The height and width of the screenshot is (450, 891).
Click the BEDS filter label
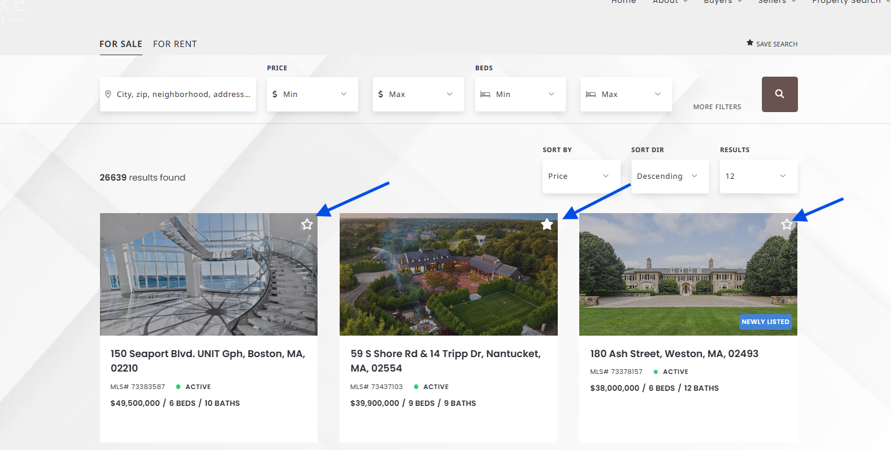[x=484, y=68]
